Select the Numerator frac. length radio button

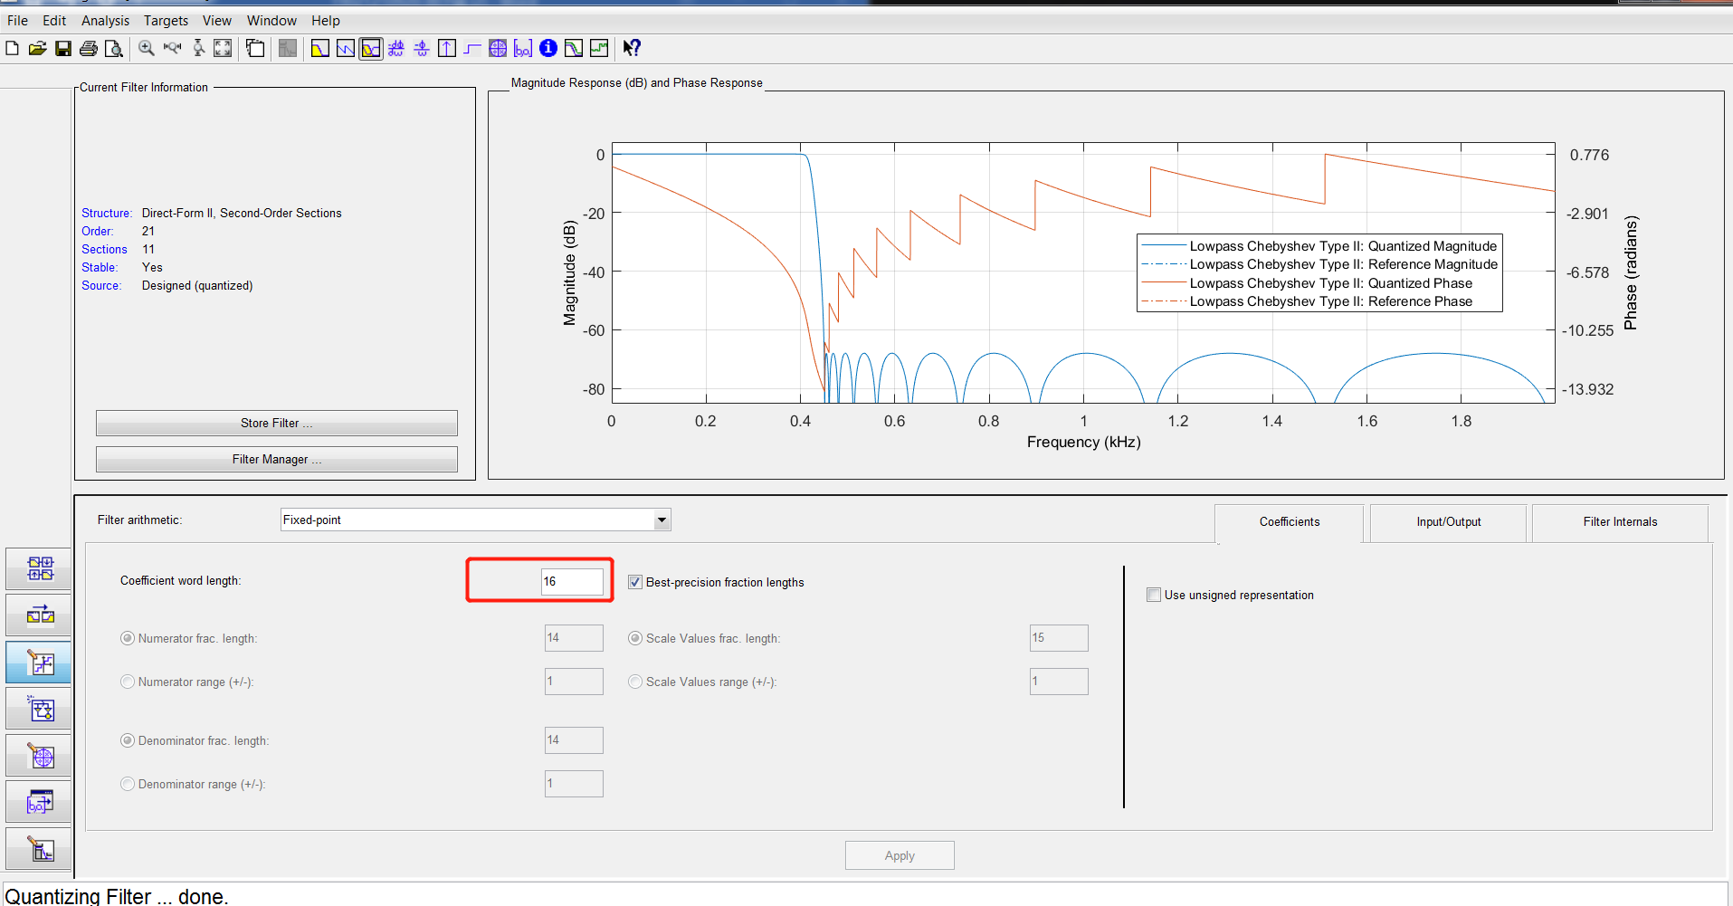click(128, 638)
